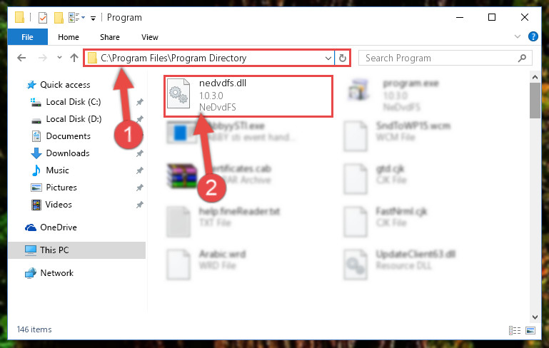Go back with the Back arrow
The width and height of the screenshot is (549, 348).
21,58
